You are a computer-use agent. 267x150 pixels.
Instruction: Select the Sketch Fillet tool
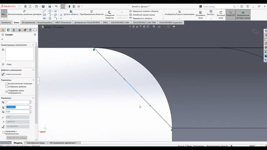(55, 18)
